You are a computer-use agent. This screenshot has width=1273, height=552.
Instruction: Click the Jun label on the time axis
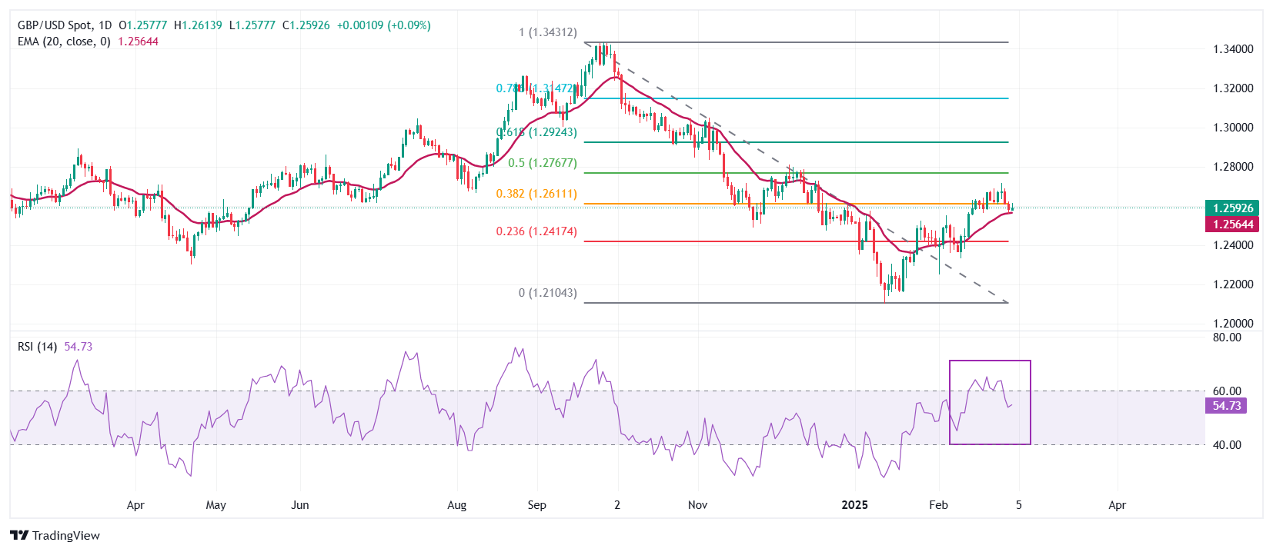300,505
